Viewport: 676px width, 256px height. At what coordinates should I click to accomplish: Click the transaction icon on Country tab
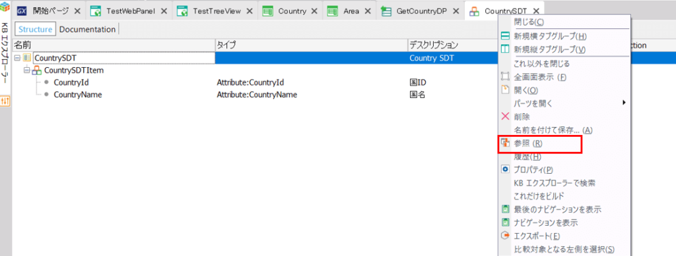click(268, 11)
